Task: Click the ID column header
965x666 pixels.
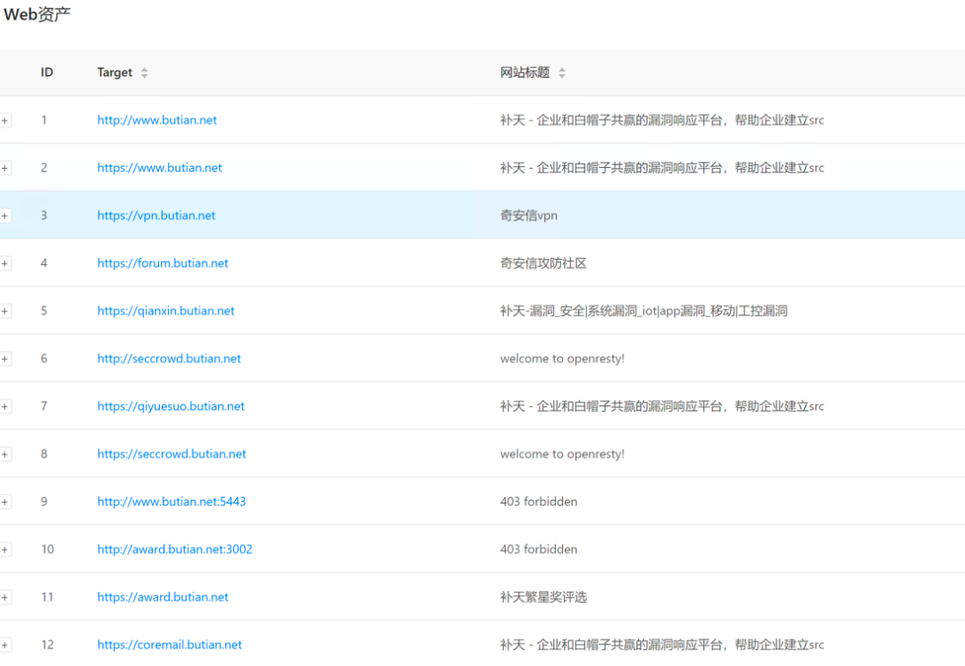Action: pos(46,72)
